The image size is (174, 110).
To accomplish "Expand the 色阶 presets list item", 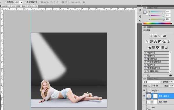I will click(x=157, y=53).
